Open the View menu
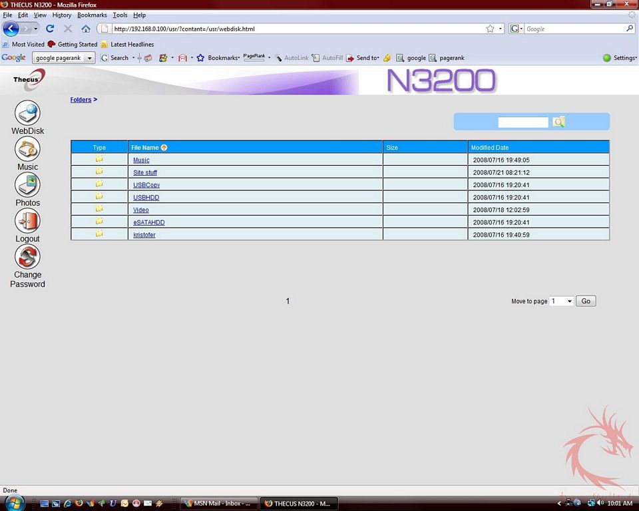The width and height of the screenshot is (639, 511). click(40, 15)
